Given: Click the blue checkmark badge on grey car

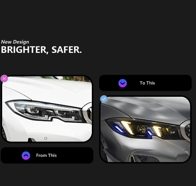Looking at the screenshot, I should [104, 99].
